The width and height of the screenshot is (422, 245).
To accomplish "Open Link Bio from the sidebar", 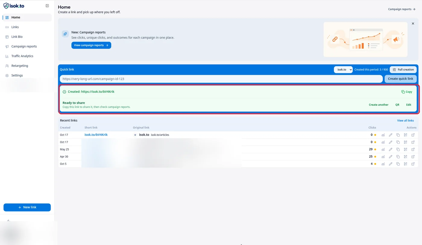I will click(x=27, y=37).
